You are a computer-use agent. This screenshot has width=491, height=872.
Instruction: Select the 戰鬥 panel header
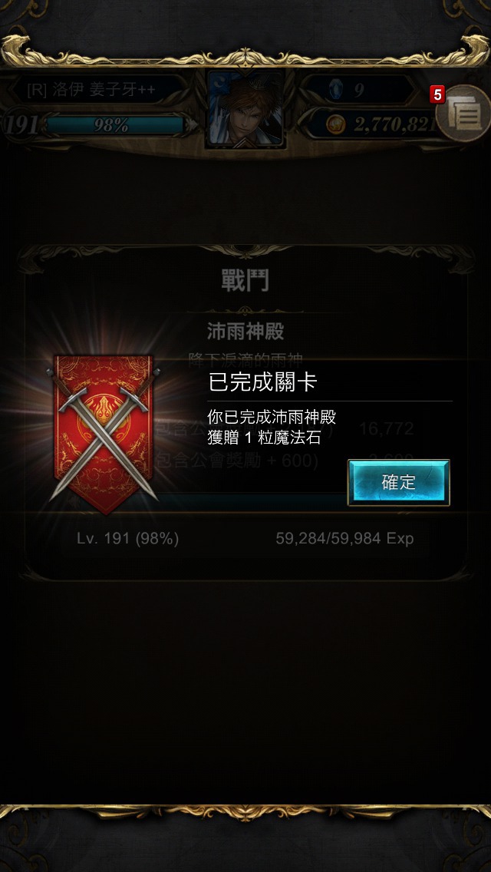tap(245, 280)
